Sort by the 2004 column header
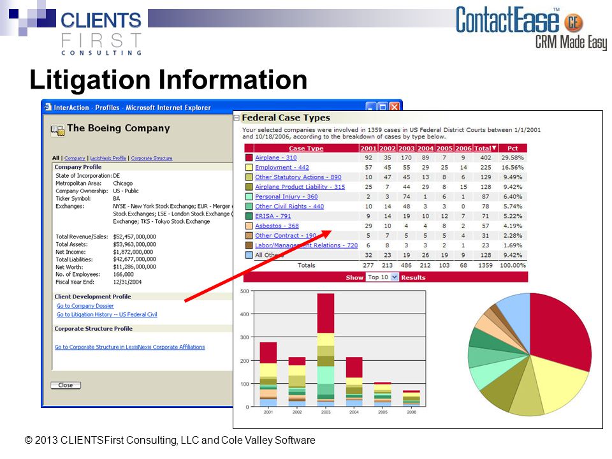 (x=425, y=149)
